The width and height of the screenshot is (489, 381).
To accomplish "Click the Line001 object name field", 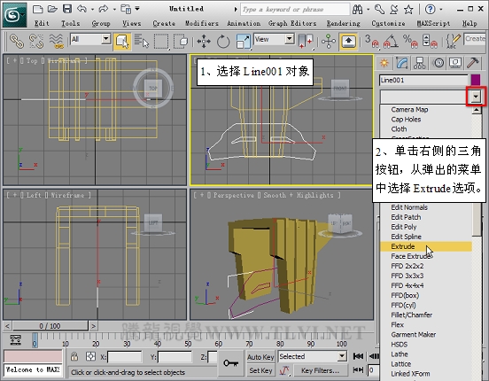I will [423, 81].
